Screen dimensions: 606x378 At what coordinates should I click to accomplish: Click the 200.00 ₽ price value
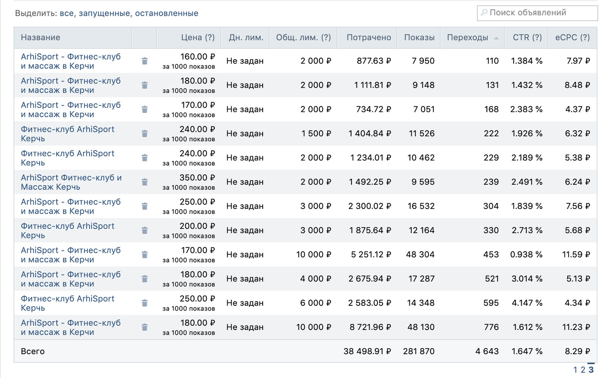tap(197, 226)
